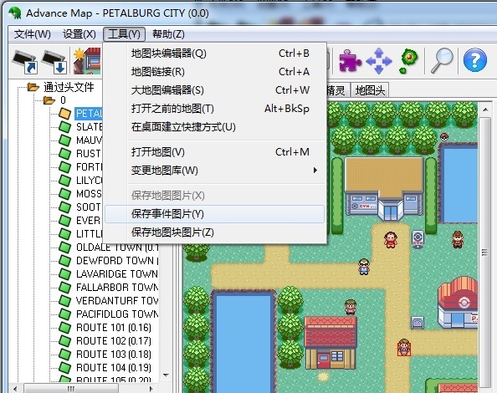The width and height of the screenshot is (497, 393).
Task: Click the blue four-arrow move icon
Action: point(379,61)
